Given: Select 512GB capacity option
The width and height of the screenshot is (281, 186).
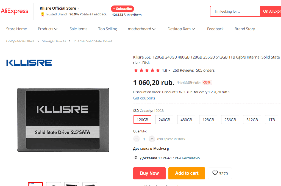Looking at the screenshot, I should click(x=252, y=120).
